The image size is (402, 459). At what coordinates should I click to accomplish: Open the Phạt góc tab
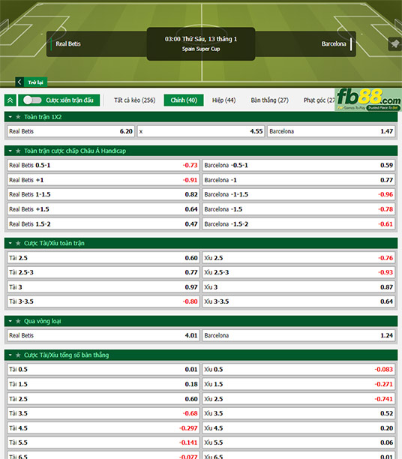click(x=319, y=100)
